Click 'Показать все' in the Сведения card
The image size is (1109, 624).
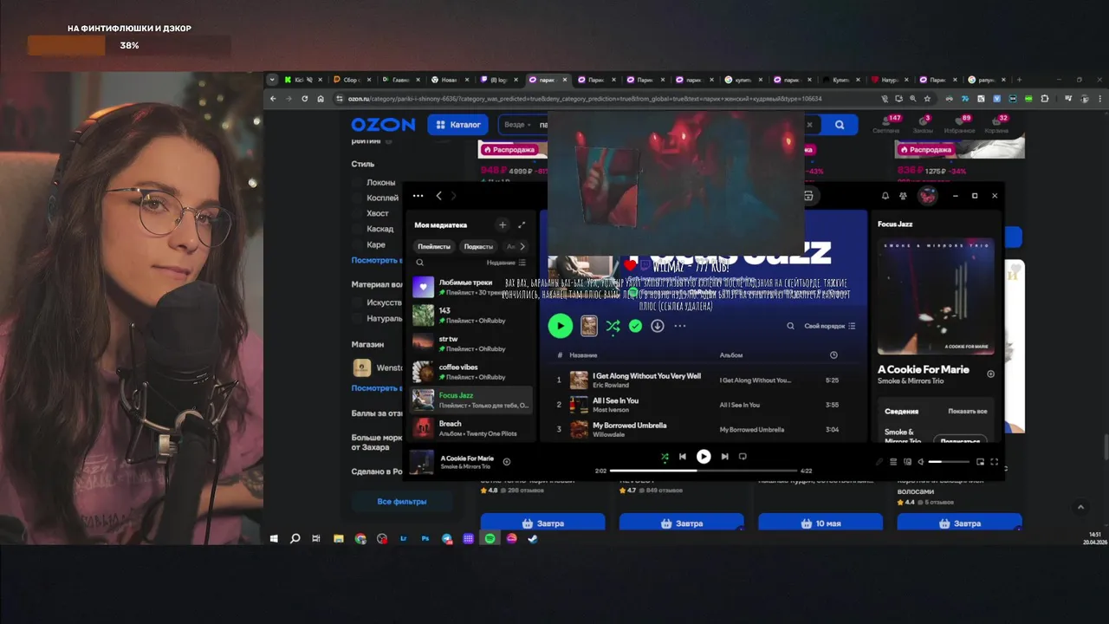coord(968,411)
